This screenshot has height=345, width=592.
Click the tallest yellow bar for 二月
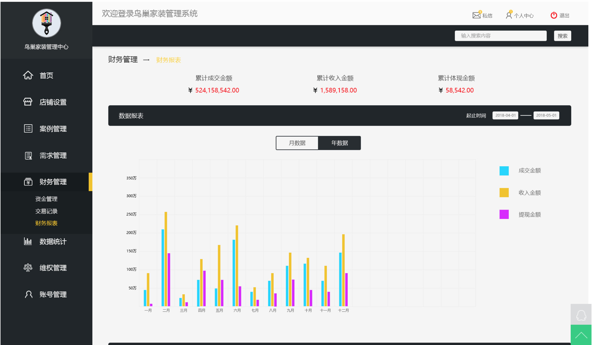(x=166, y=259)
